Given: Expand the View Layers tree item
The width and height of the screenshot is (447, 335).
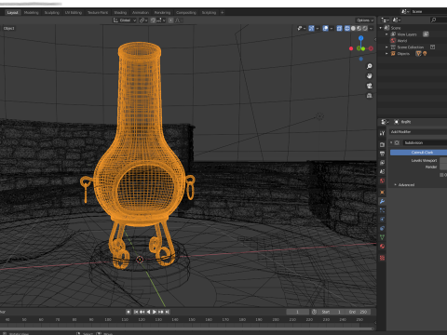Looking at the screenshot, I should click(386, 34).
